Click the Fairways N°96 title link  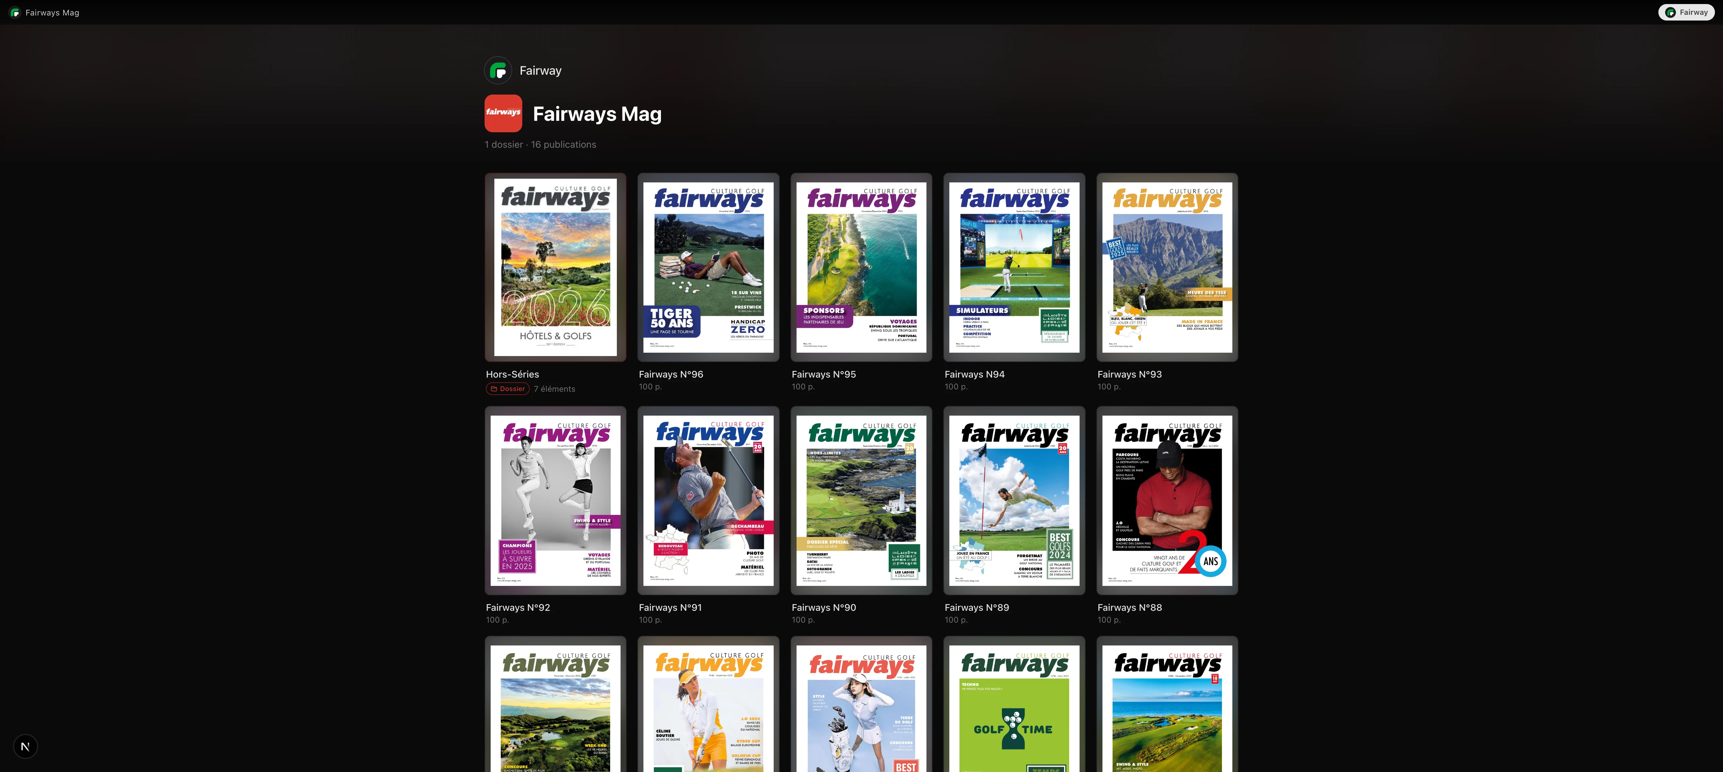point(670,375)
